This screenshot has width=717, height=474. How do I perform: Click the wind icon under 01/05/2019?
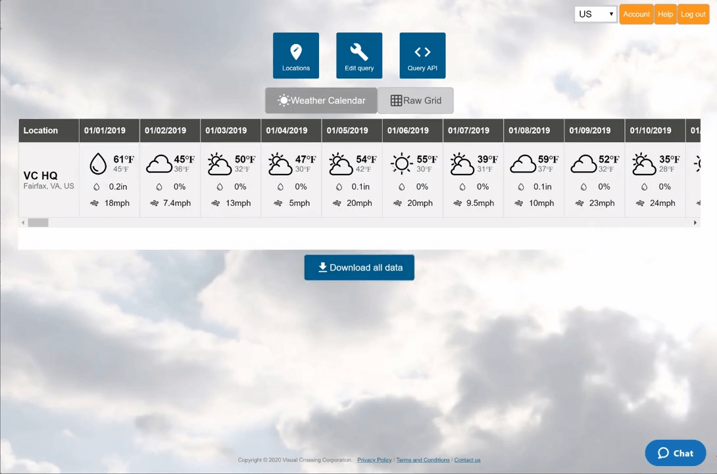pos(337,203)
